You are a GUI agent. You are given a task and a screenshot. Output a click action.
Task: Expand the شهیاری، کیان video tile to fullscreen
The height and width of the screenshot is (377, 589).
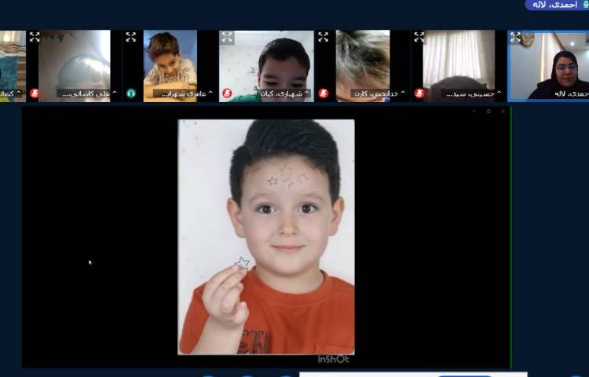[227, 37]
